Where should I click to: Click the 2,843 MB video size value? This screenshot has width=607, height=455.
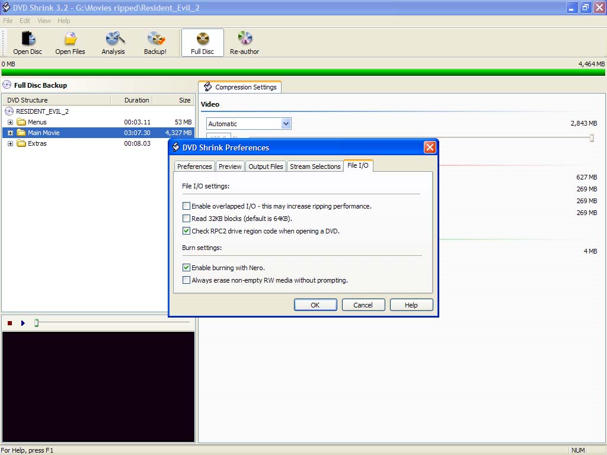tap(584, 123)
